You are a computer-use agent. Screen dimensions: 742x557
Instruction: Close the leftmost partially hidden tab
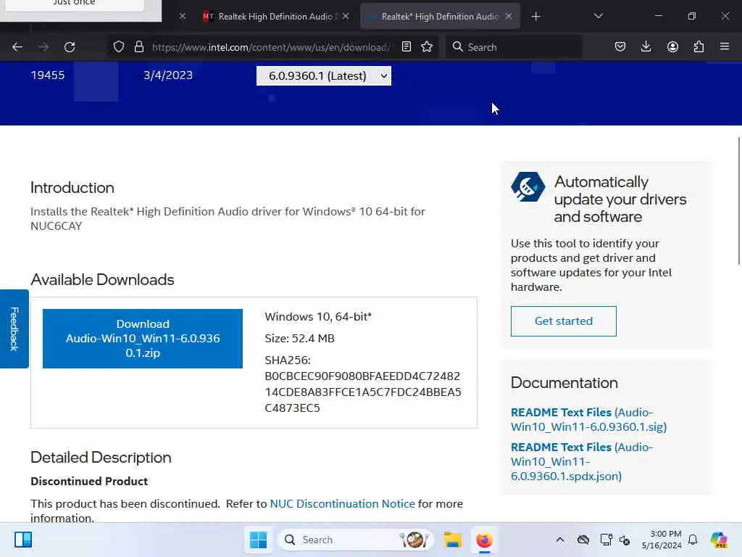coord(183,17)
